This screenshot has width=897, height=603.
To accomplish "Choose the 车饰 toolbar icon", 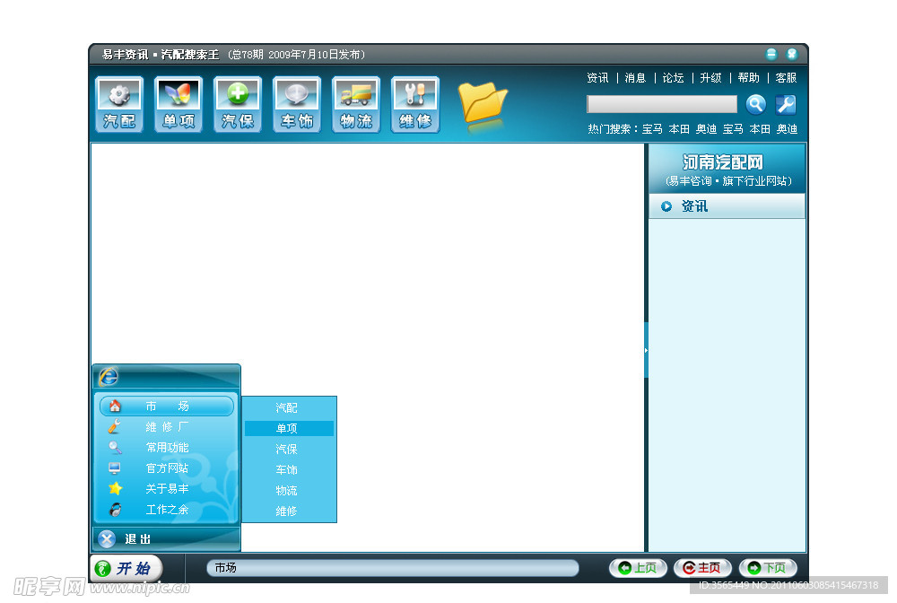I will coord(297,105).
